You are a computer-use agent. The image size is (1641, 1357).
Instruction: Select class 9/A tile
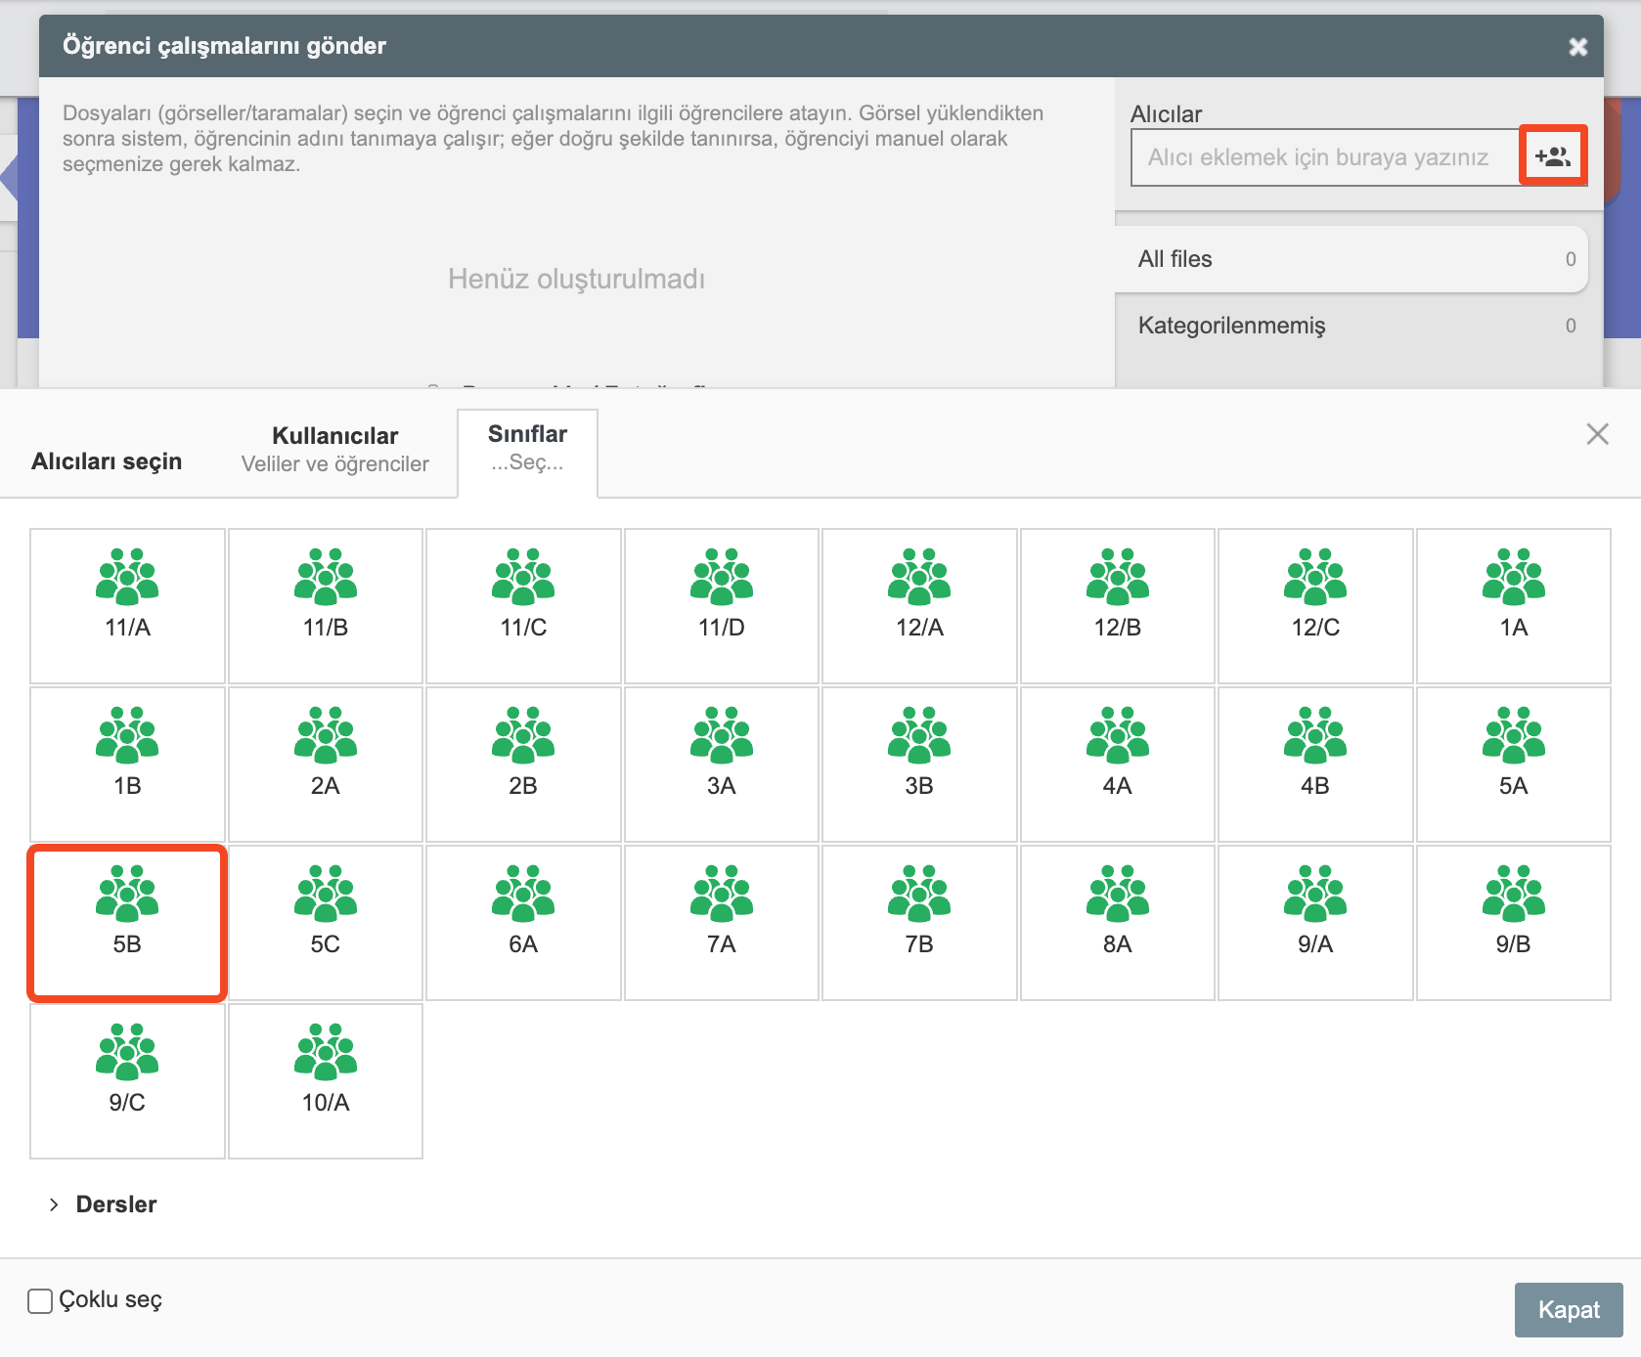coord(1315,923)
